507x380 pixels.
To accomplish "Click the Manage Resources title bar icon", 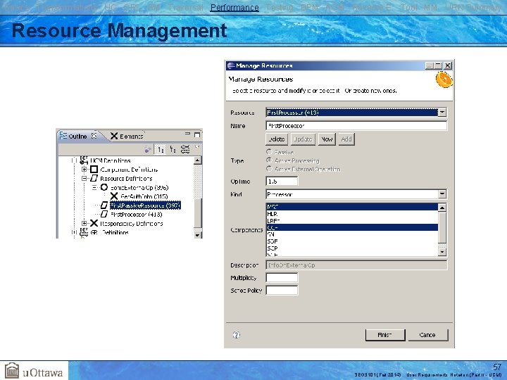I will (231, 65).
